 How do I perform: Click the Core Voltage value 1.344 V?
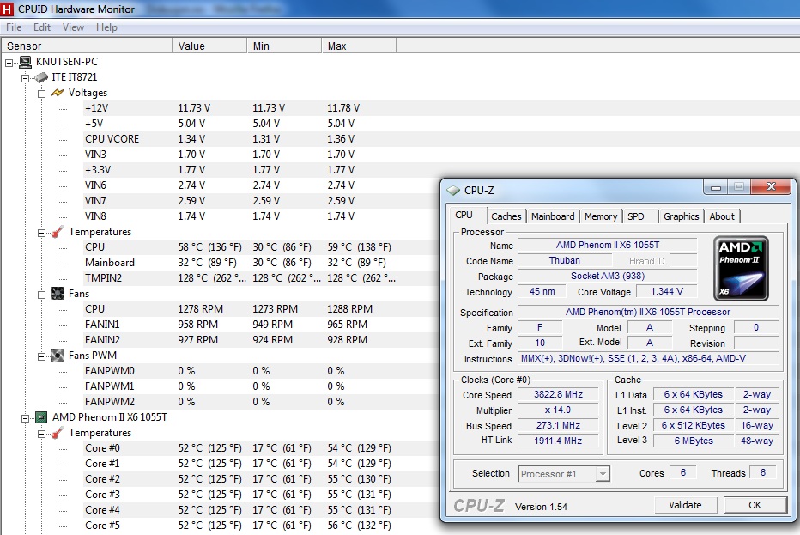(x=666, y=291)
